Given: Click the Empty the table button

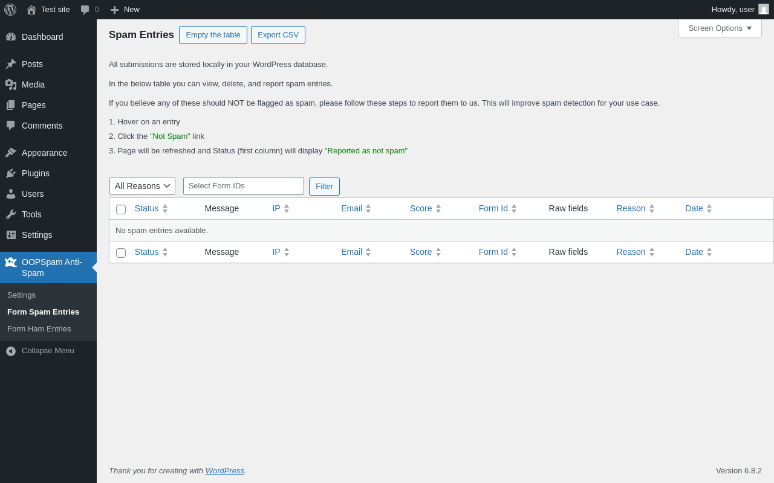Looking at the screenshot, I should coord(213,35).
